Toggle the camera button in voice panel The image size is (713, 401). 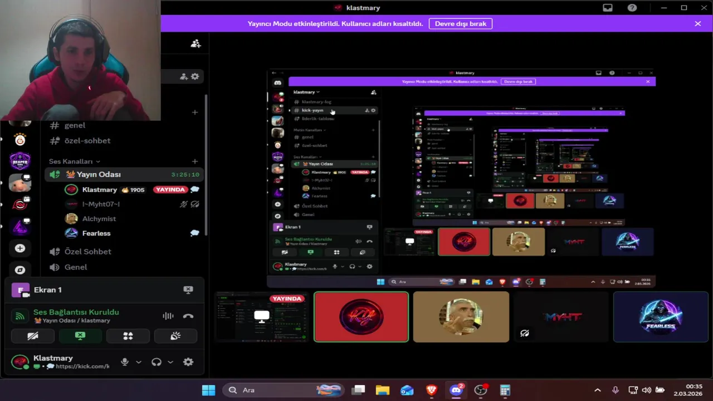(33, 336)
